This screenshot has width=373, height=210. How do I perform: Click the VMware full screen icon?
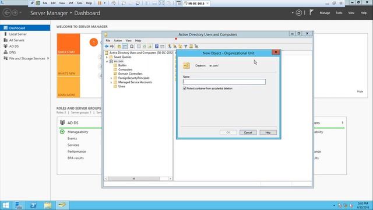point(161,3)
